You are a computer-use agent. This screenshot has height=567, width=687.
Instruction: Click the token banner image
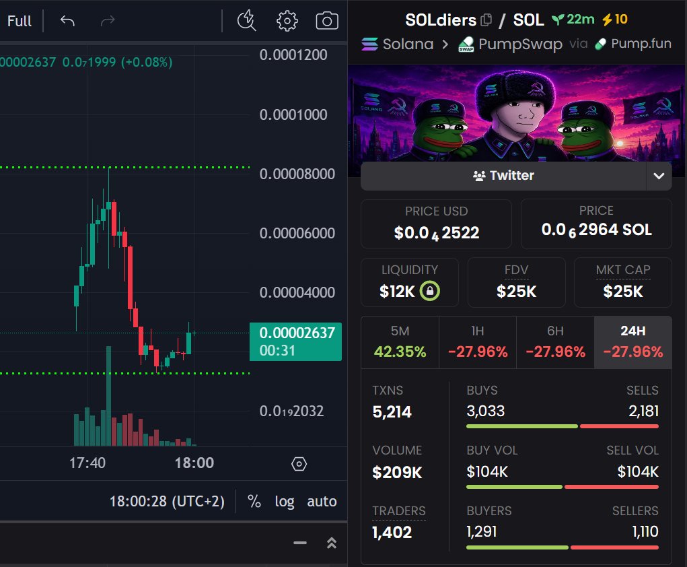tap(516, 113)
